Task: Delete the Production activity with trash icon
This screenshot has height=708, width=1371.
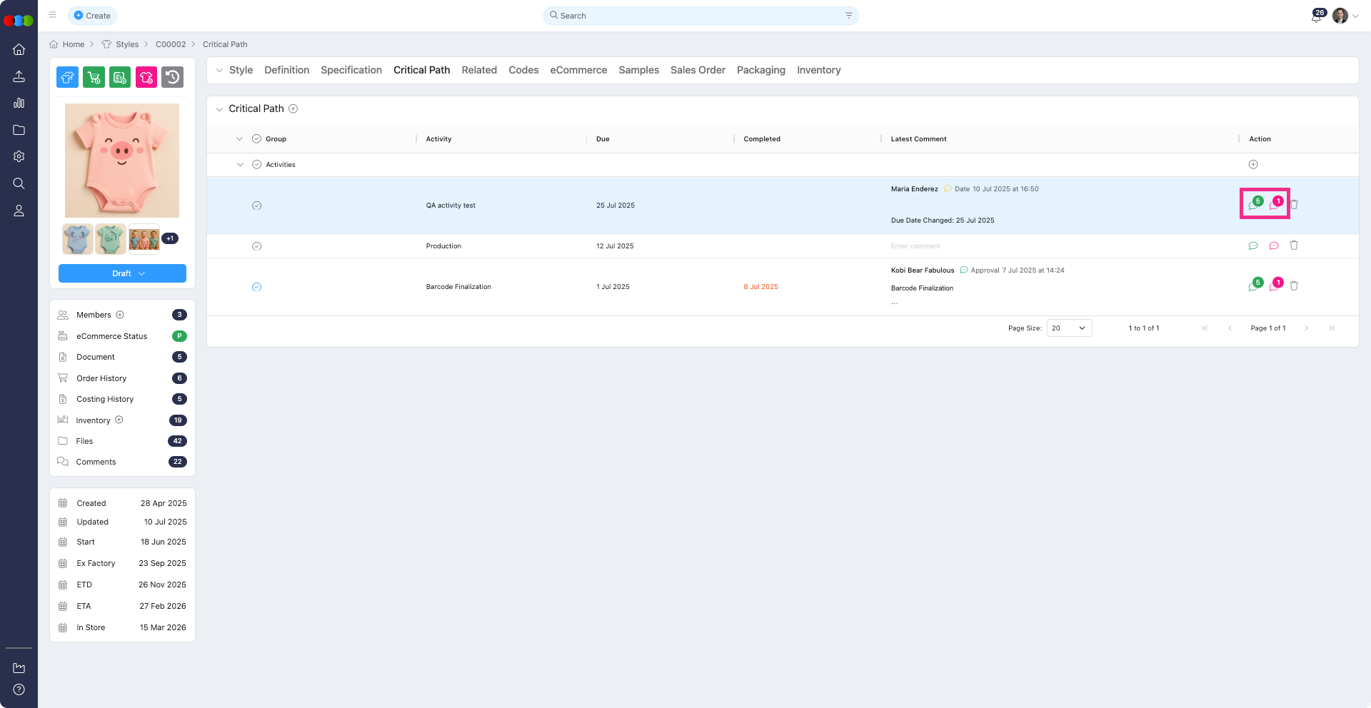Action: pyautogui.click(x=1294, y=246)
